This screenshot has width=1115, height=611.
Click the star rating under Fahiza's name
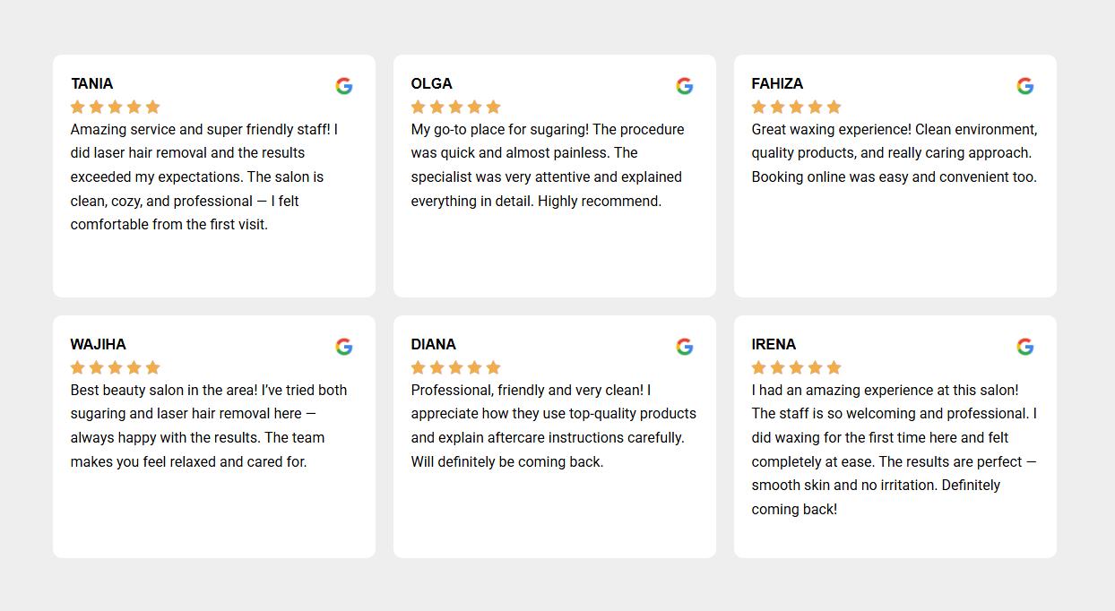click(x=796, y=108)
